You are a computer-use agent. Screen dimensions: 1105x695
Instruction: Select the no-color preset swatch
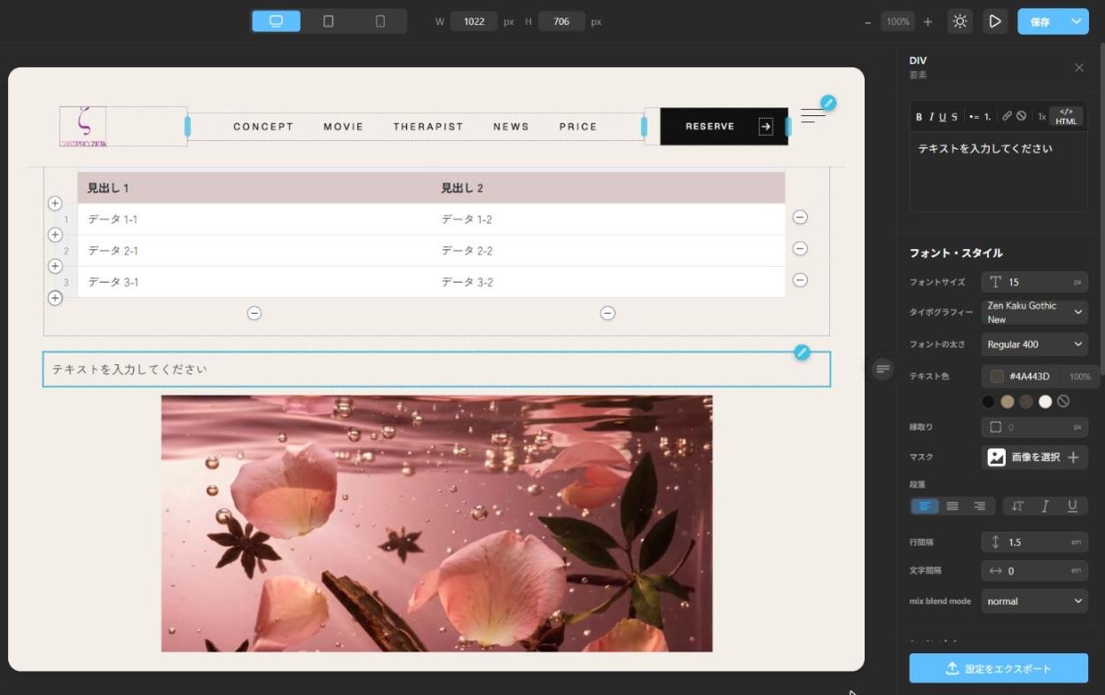click(x=1063, y=402)
